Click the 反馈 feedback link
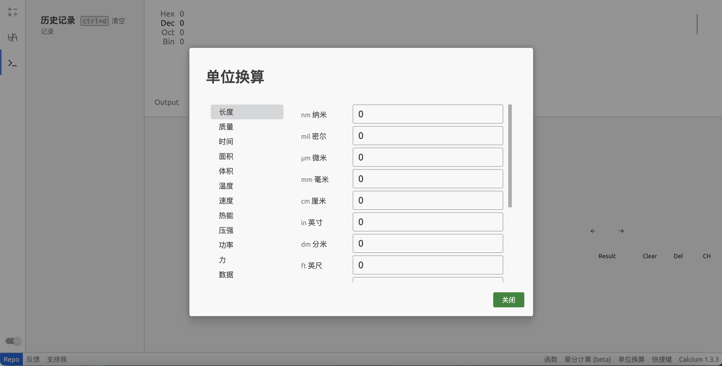Viewport: 722px width, 366px height. (33, 359)
